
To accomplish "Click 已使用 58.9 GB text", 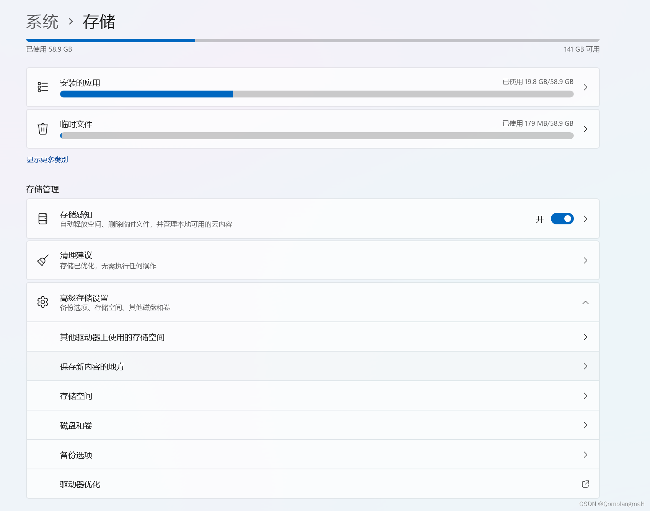I will click(49, 49).
